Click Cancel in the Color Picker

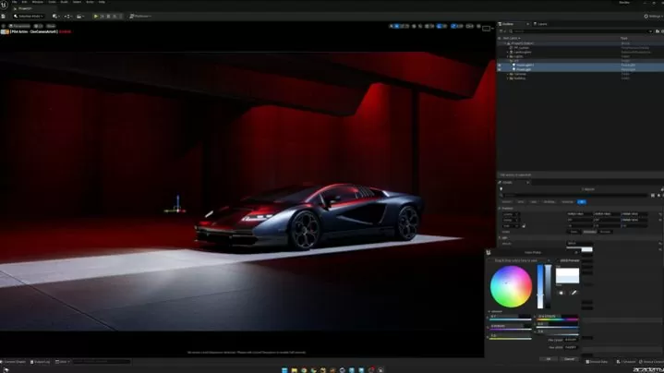click(x=570, y=358)
